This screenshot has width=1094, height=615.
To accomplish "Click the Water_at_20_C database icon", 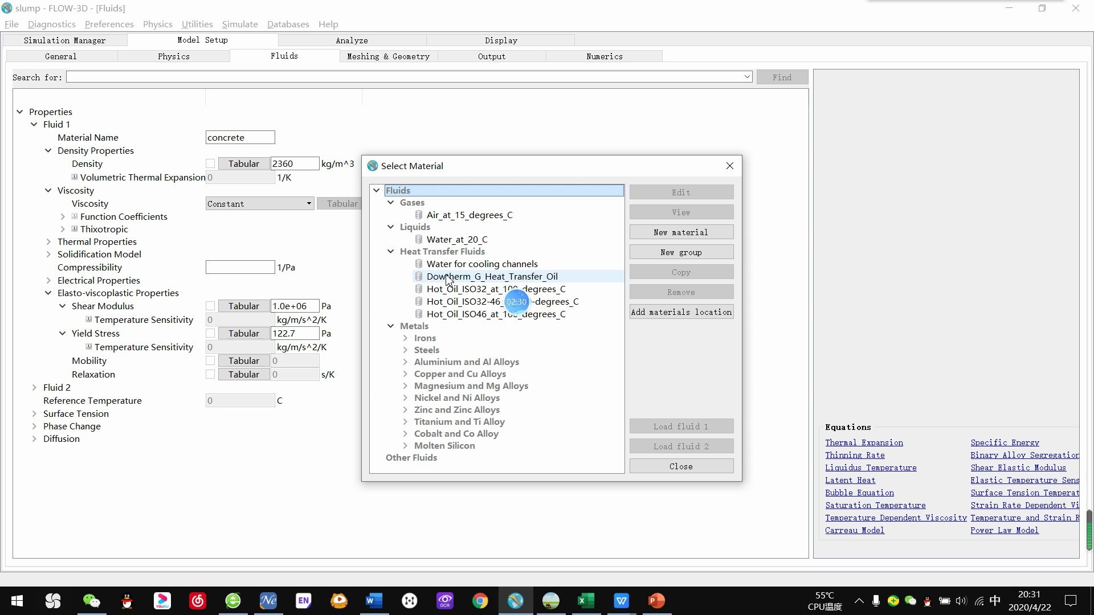I will coord(419,239).
